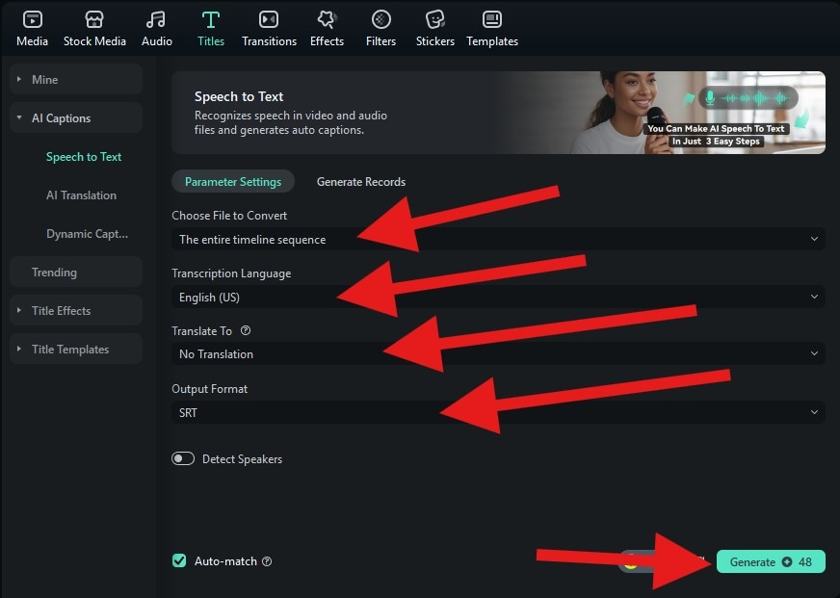
Task: Open the Filters icon
Action: click(381, 20)
